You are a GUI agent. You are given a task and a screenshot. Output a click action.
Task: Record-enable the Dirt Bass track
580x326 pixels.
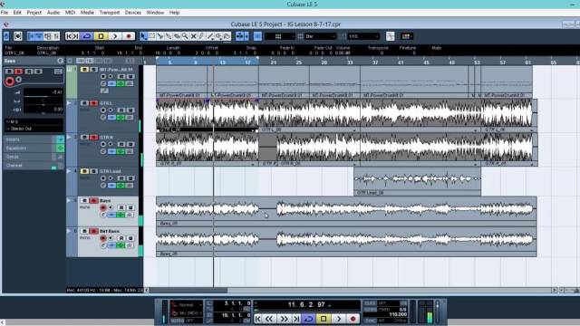pyautogui.click(x=103, y=238)
